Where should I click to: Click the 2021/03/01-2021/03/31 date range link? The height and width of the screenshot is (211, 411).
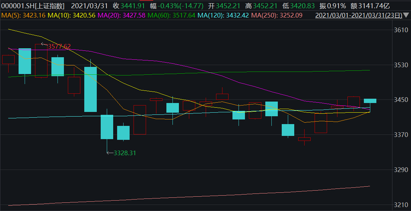tap(359, 15)
